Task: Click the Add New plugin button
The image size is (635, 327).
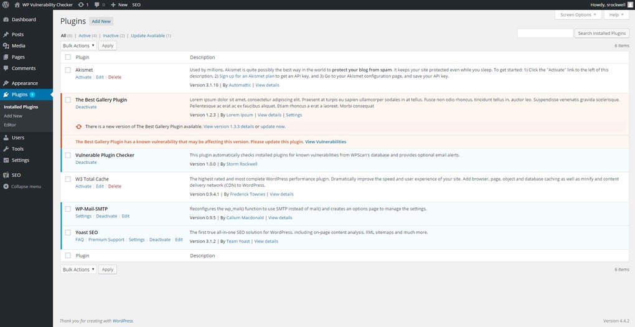Action: click(x=101, y=21)
